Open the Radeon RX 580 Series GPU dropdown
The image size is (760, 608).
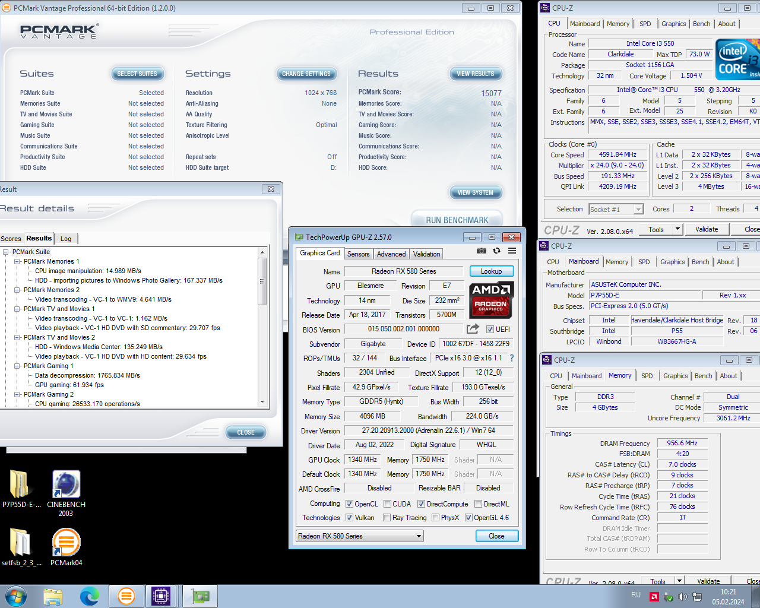(360, 536)
